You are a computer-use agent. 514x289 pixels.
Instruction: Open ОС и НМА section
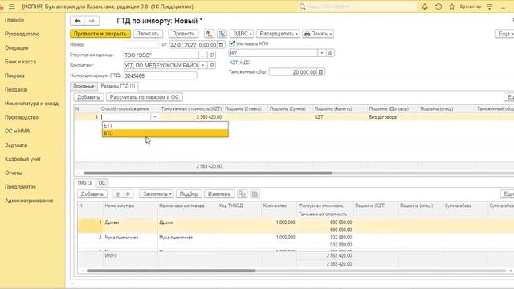point(18,131)
